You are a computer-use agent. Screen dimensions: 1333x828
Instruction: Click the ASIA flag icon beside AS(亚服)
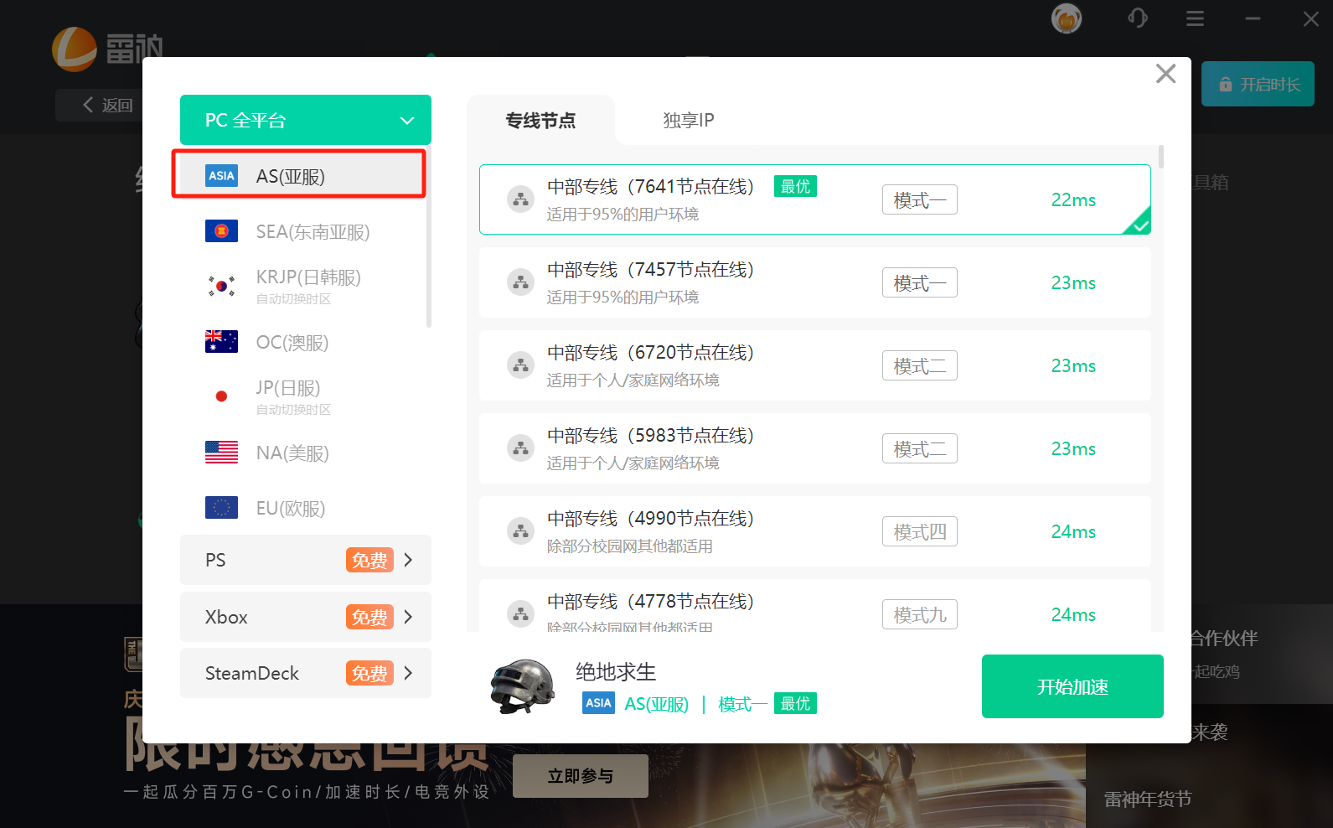pyautogui.click(x=221, y=175)
